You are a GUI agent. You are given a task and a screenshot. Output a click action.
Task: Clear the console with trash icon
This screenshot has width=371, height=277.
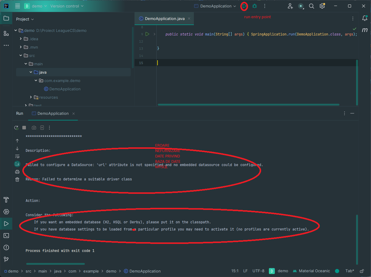pos(17,180)
